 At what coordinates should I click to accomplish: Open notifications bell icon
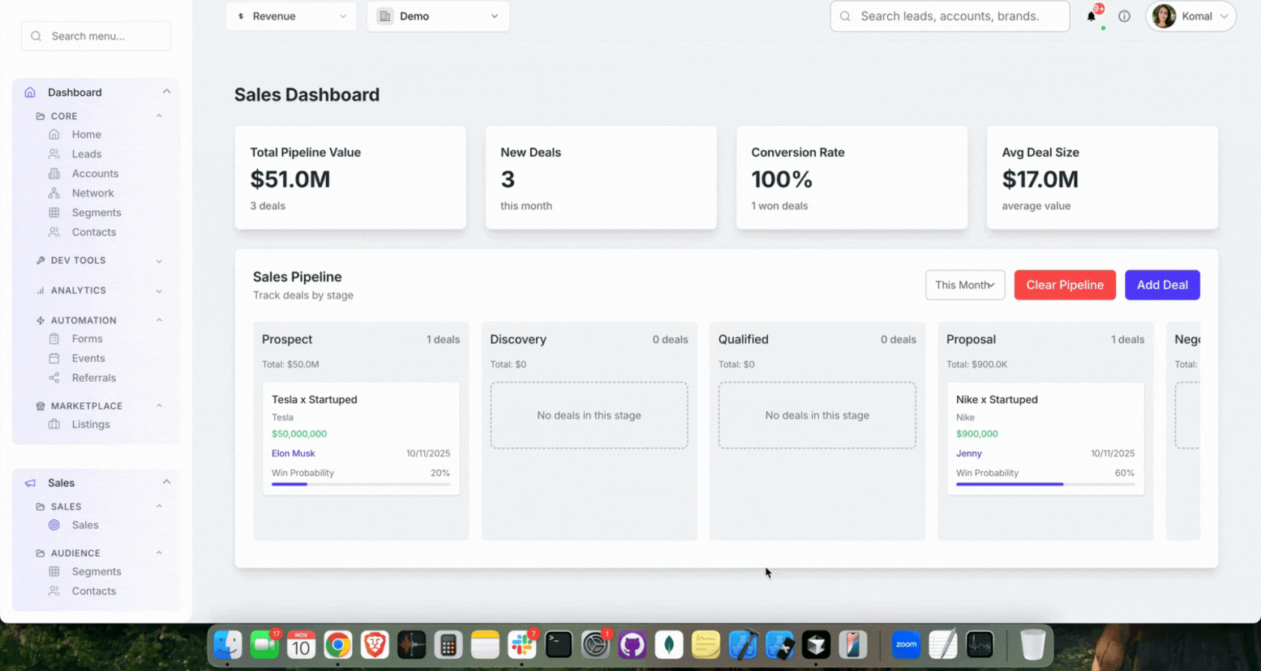click(1091, 16)
